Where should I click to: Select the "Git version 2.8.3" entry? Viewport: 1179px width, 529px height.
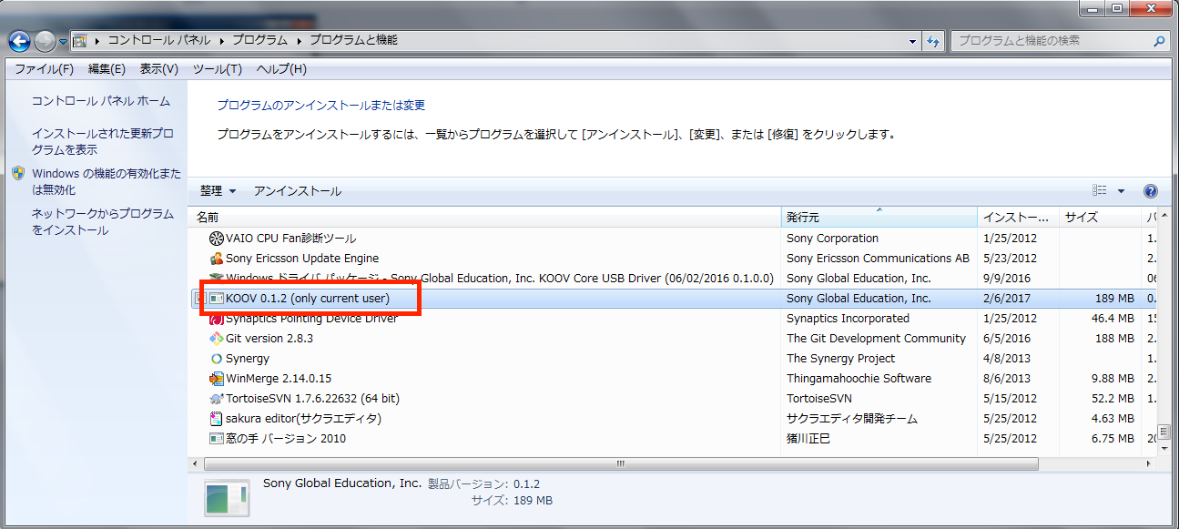269,339
